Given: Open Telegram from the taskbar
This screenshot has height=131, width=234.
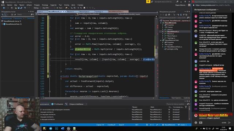Looking at the screenshot, I should point(50,128).
